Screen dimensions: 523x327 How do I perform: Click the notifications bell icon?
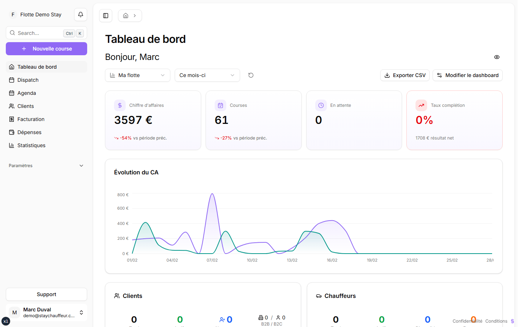tap(81, 15)
